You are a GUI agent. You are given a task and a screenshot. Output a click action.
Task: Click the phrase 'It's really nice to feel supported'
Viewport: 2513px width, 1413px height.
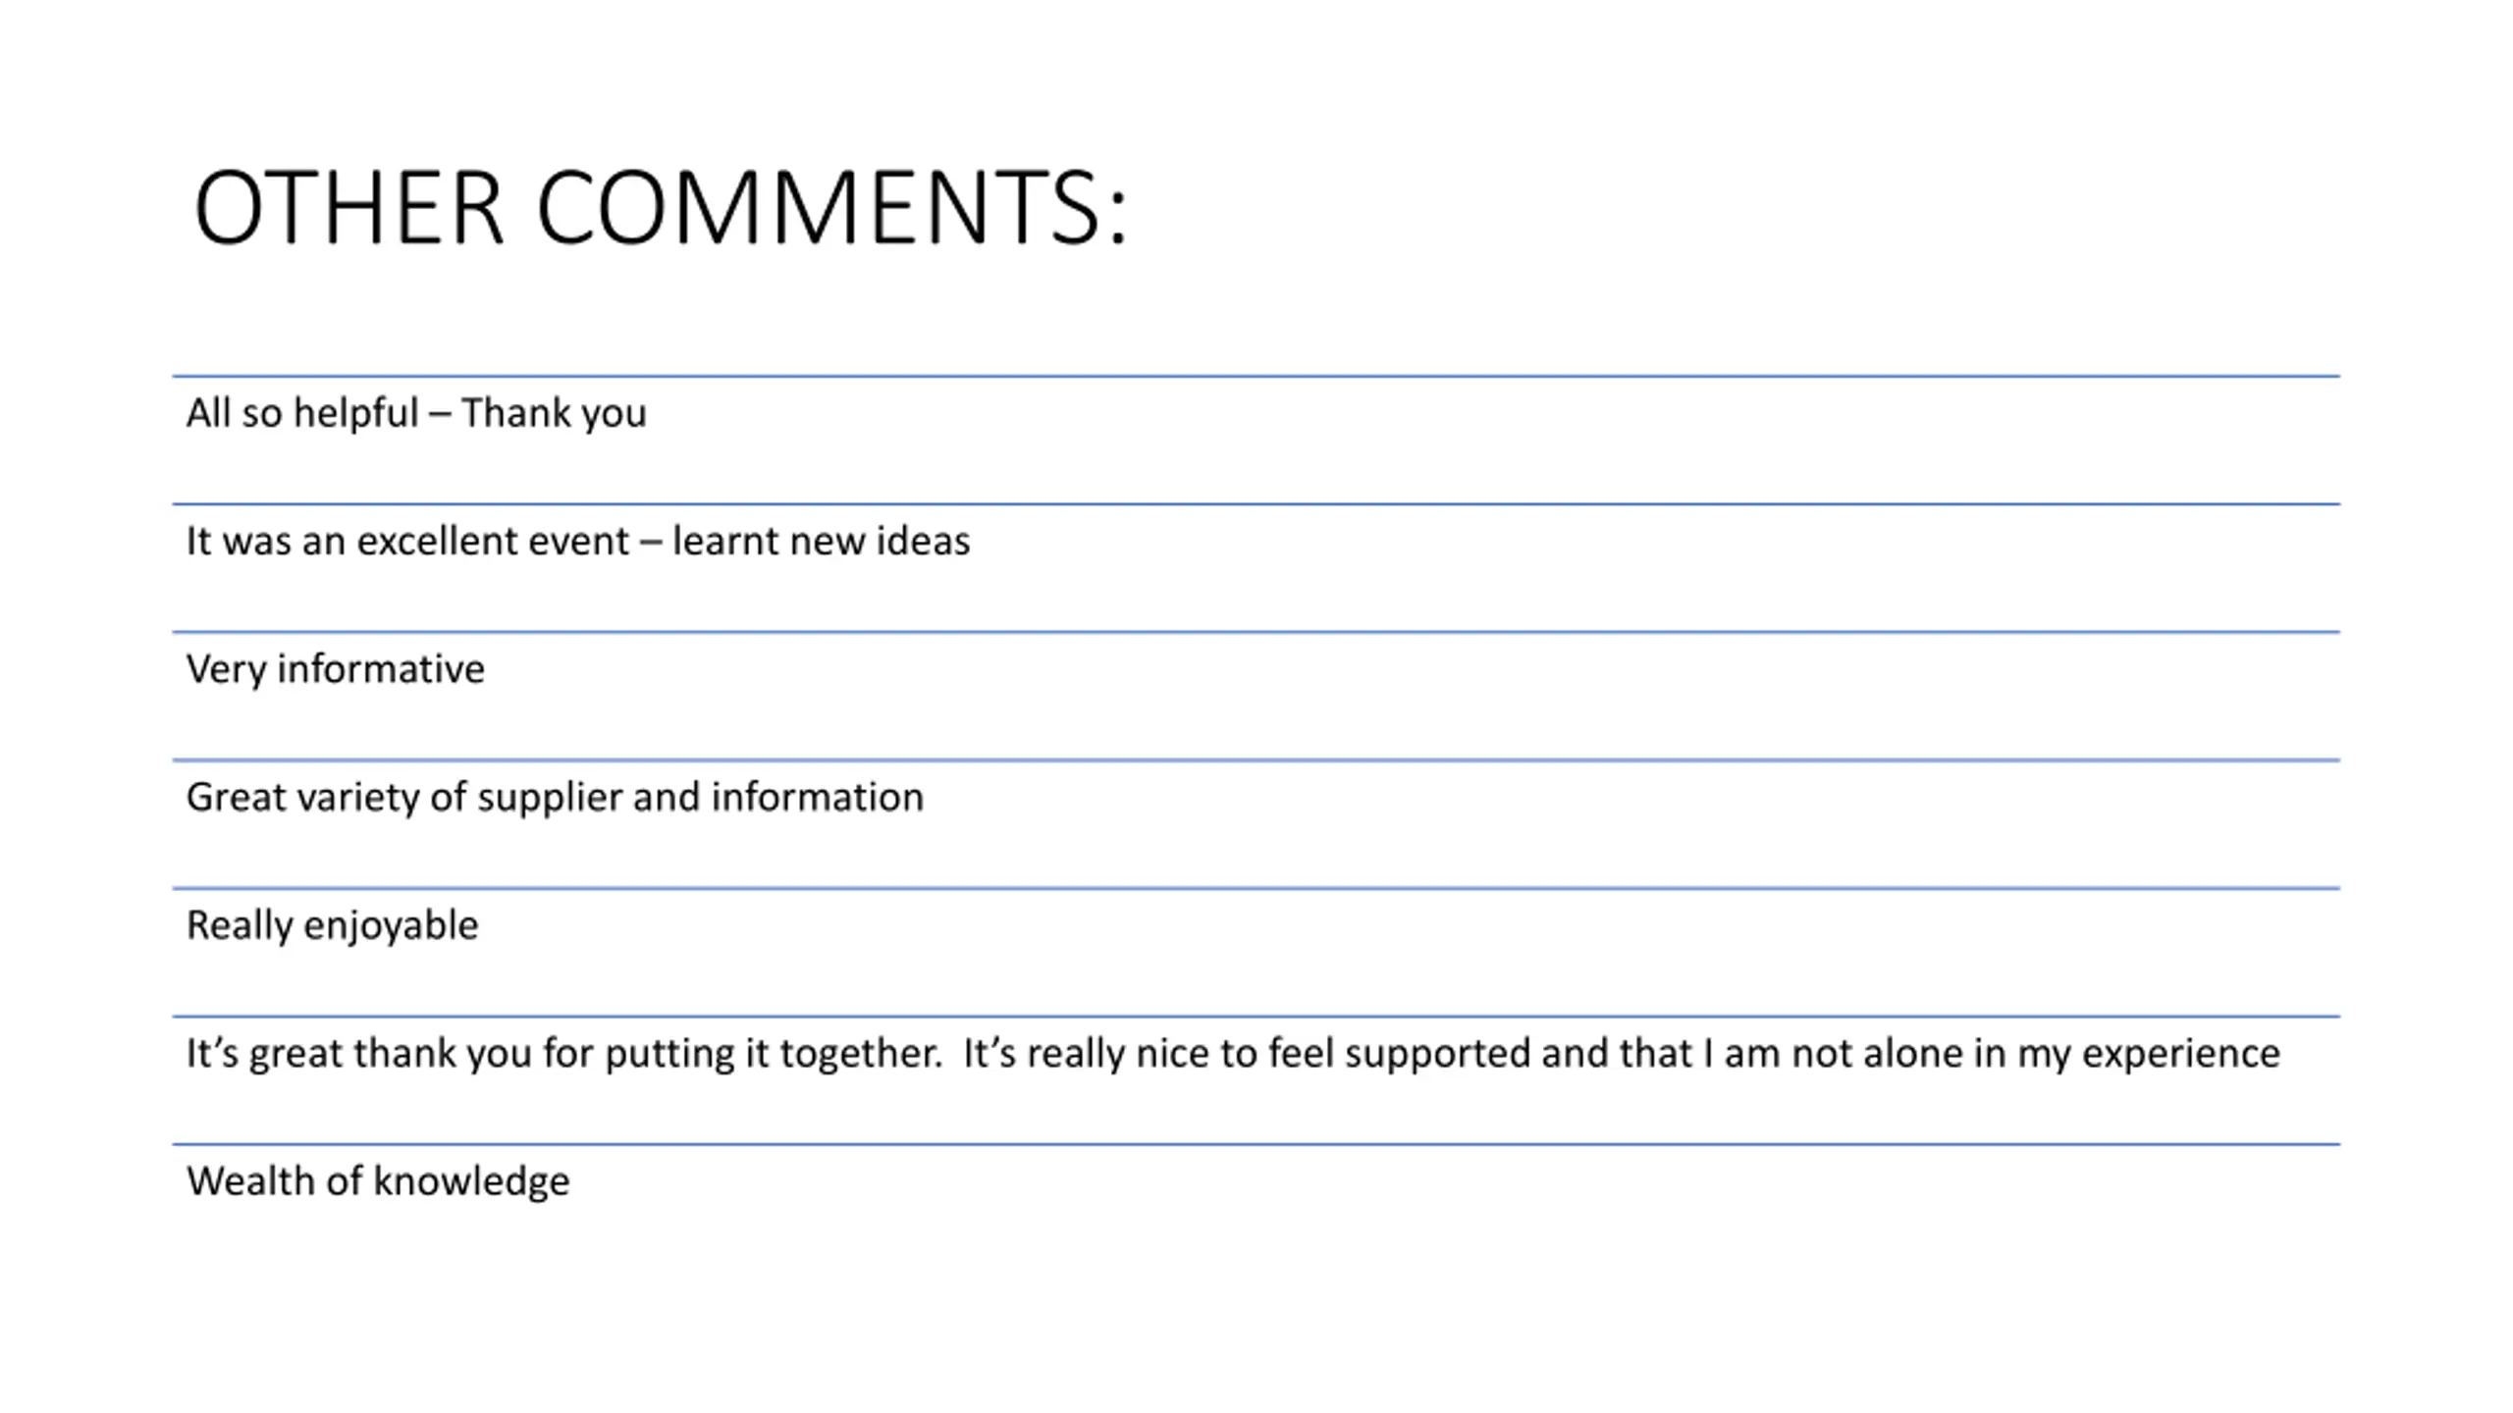[x=1248, y=1054]
